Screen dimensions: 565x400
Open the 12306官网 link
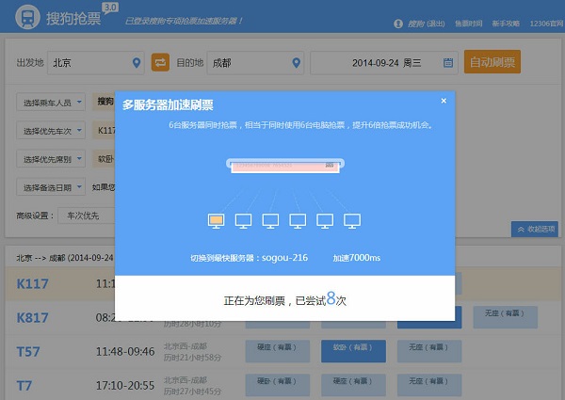click(x=546, y=24)
